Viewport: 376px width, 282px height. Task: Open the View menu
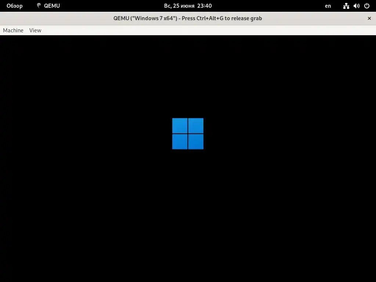click(x=35, y=30)
